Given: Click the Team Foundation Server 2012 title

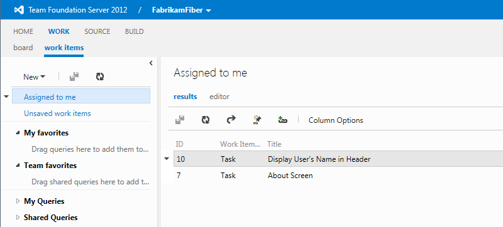Looking at the screenshot, I should pos(78,10).
